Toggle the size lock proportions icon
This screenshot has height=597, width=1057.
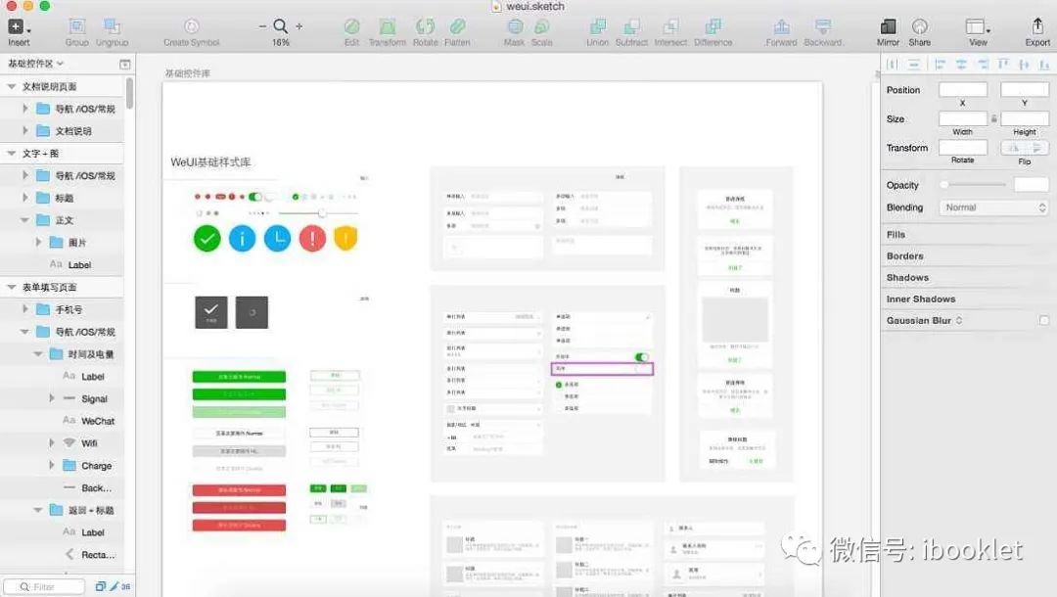pyautogui.click(x=993, y=118)
